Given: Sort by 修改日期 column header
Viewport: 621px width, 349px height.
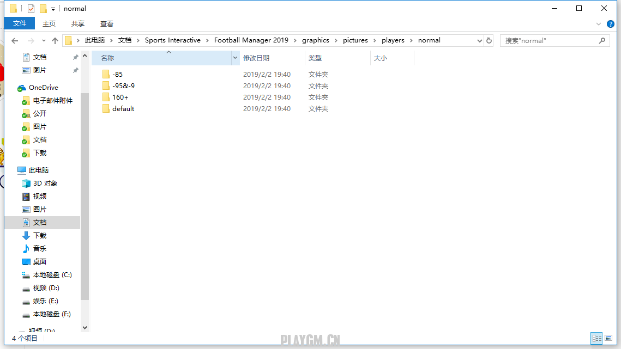Looking at the screenshot, I should tap(256, 58).
